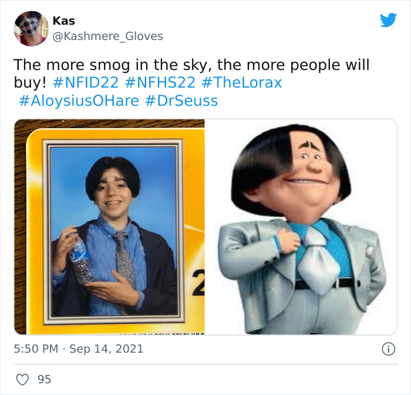This screenshot has width=411, height=395.
Task: Open the #NFID22 hashtag
Action: pos(86,82)
